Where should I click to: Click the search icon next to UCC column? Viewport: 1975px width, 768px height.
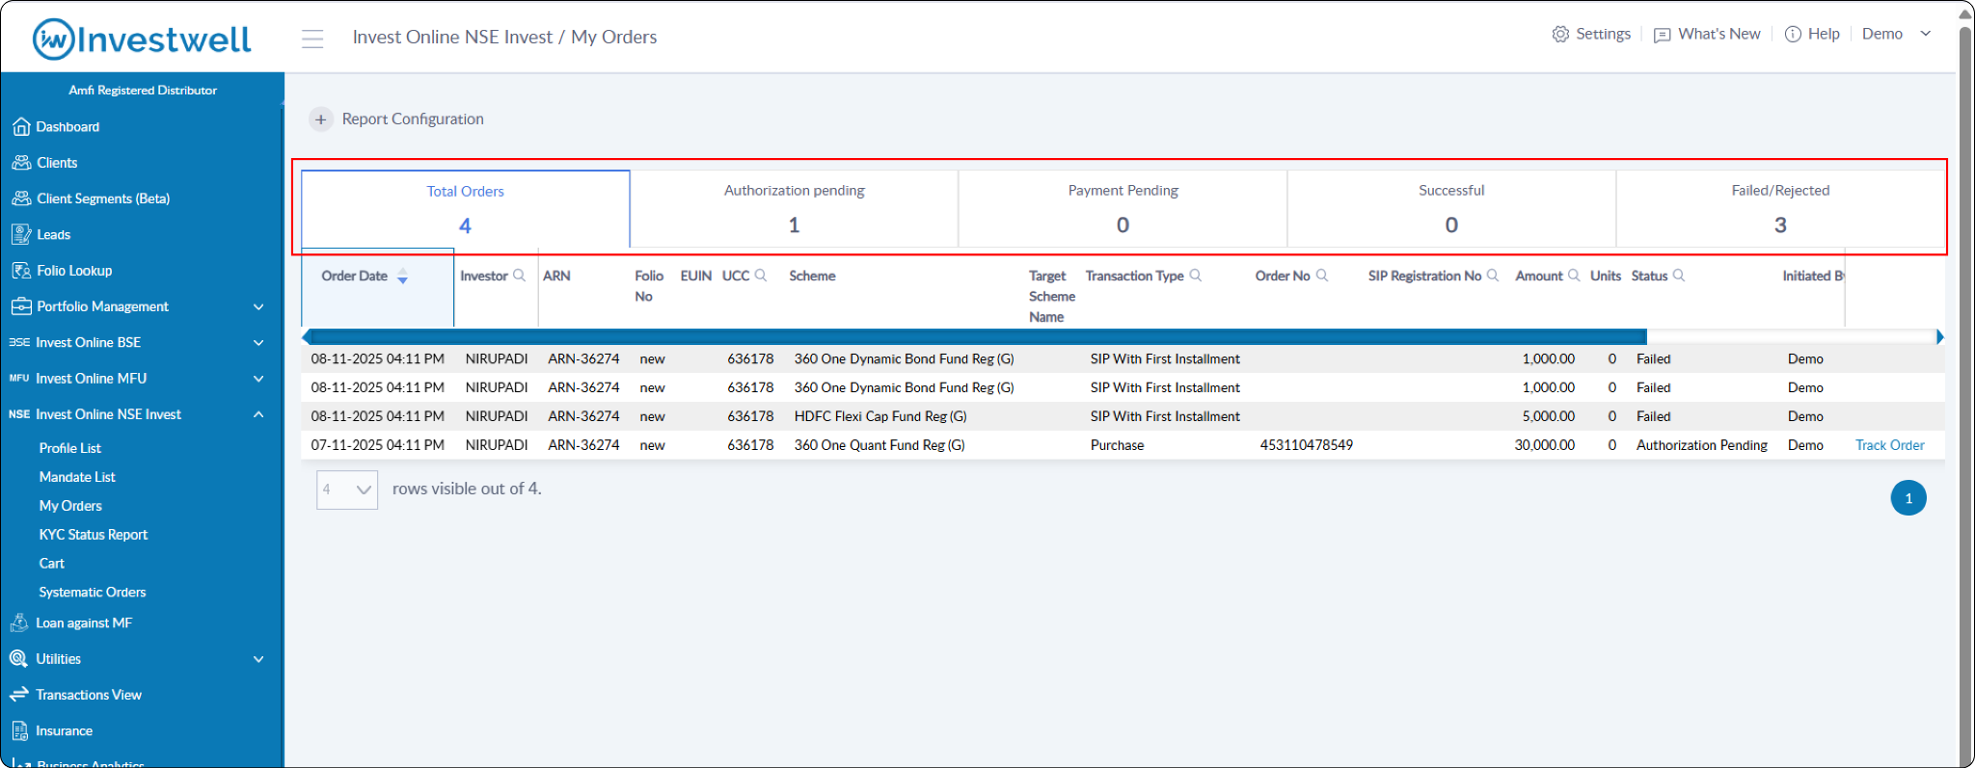coord(761,276)
